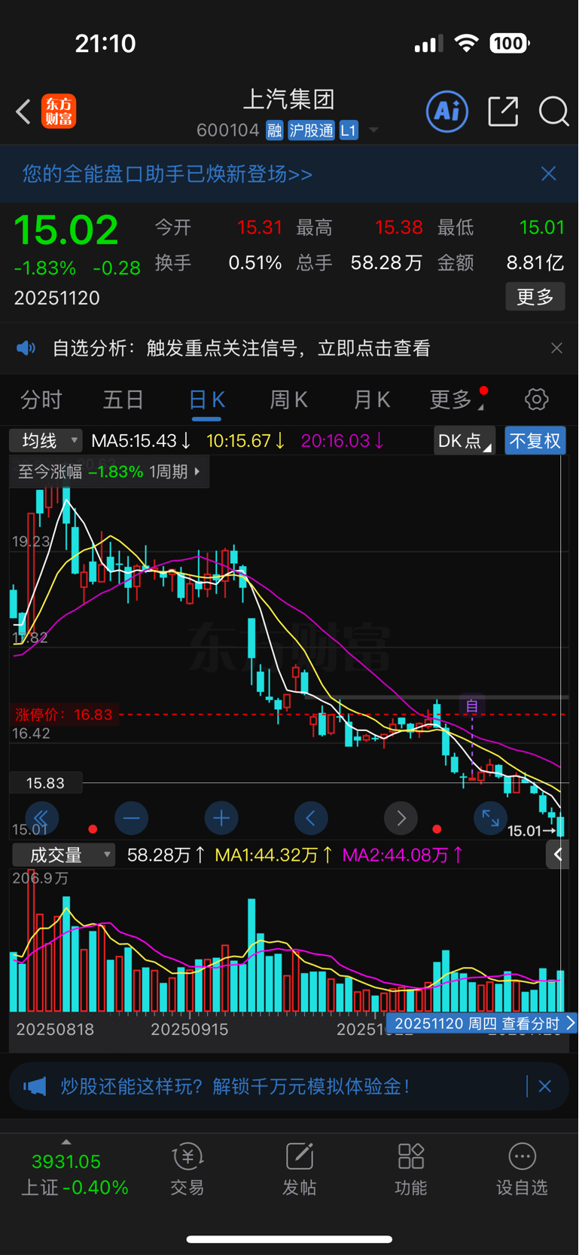The image size is (579, 1255).
Task: Tap the 金额 8.81亿 value
Action: point(535,263)
